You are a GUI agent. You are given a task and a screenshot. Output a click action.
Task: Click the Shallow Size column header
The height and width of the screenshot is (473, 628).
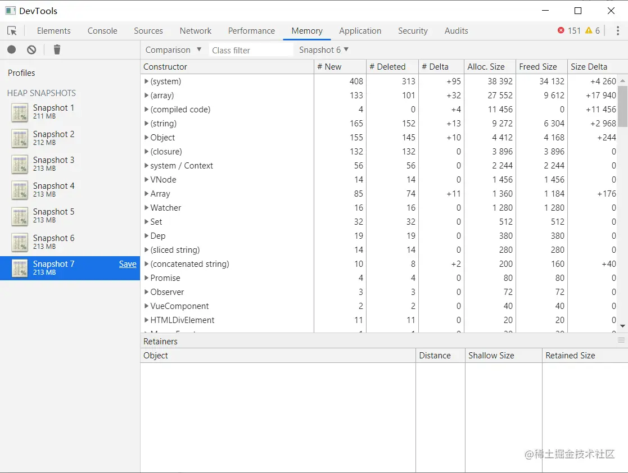(503, 356)
